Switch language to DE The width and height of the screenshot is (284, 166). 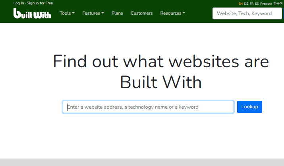[x=246, y=4]
